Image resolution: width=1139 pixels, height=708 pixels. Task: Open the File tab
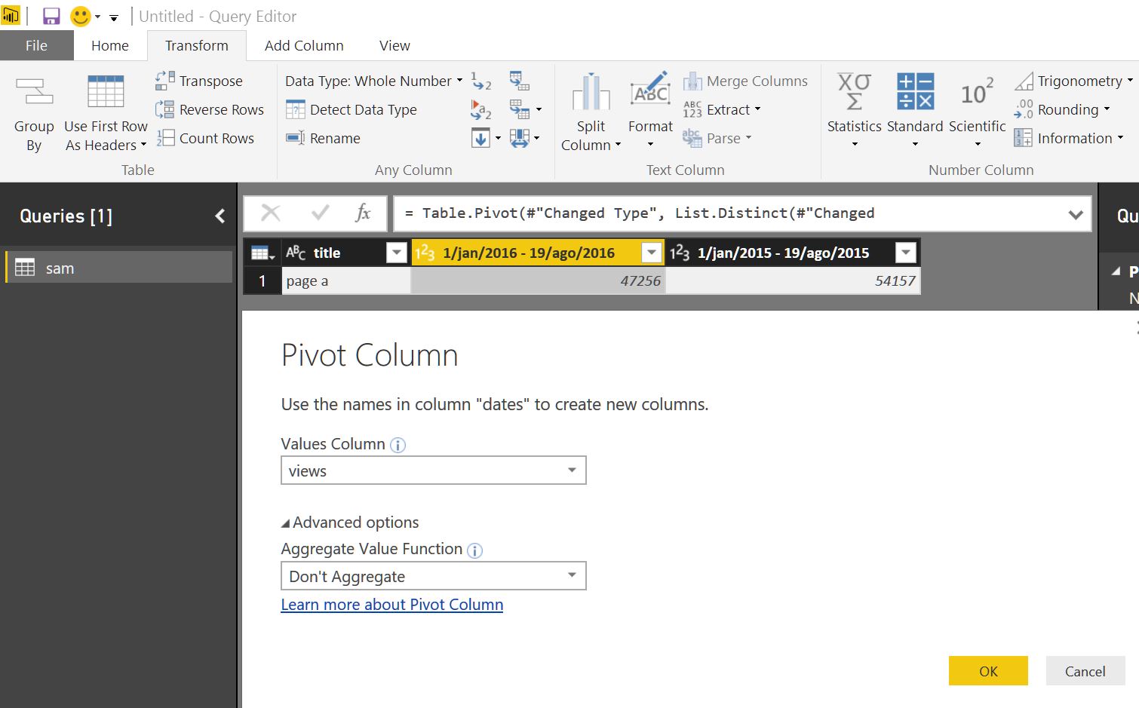[36, 45]
